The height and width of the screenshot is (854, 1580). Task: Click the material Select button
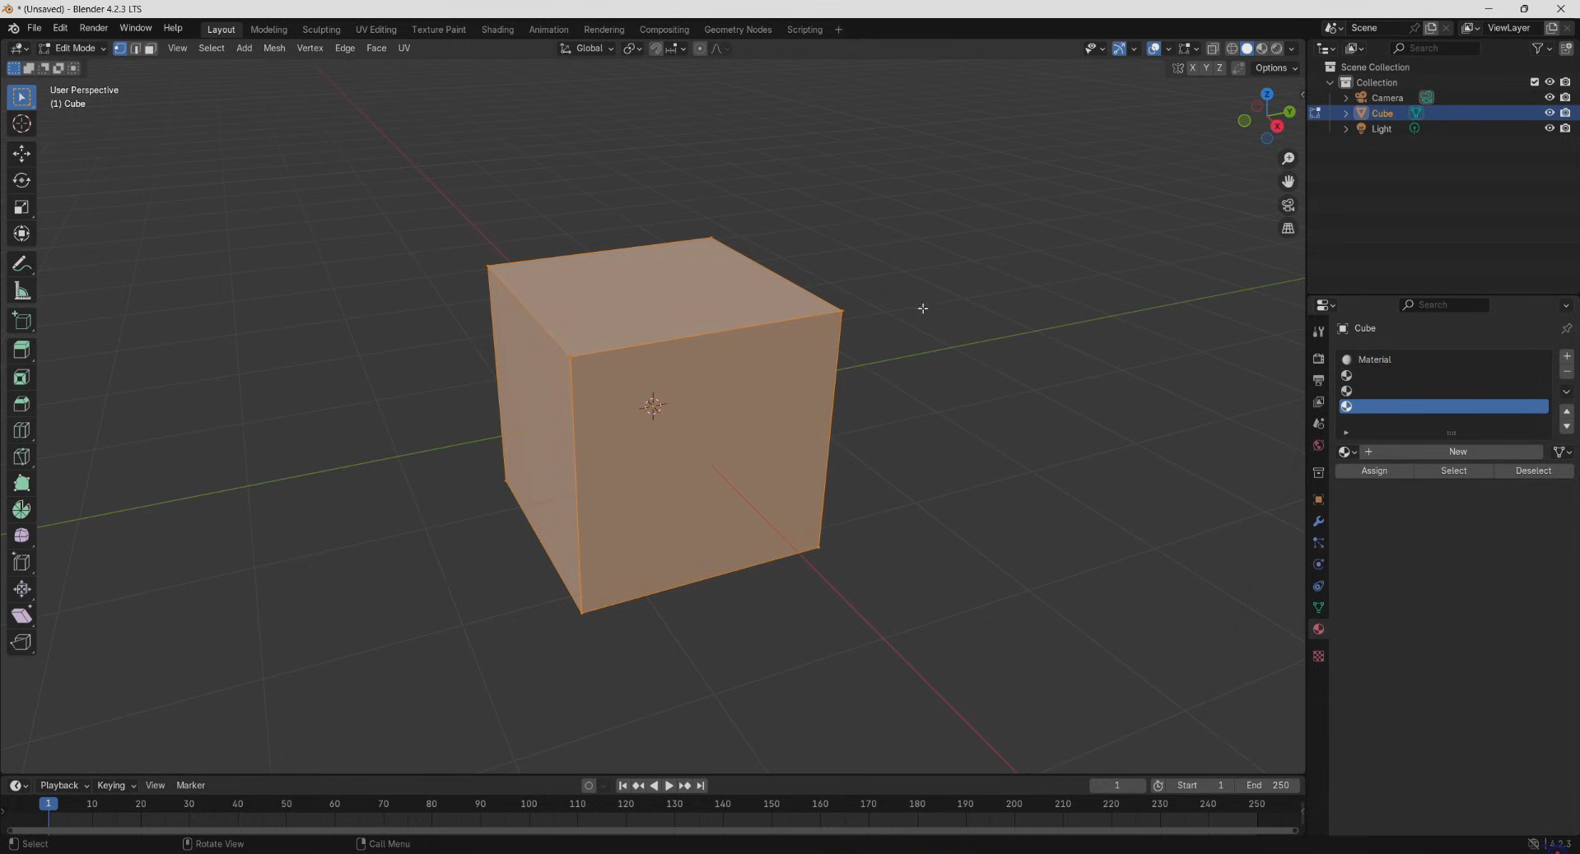coord(1453,471)
